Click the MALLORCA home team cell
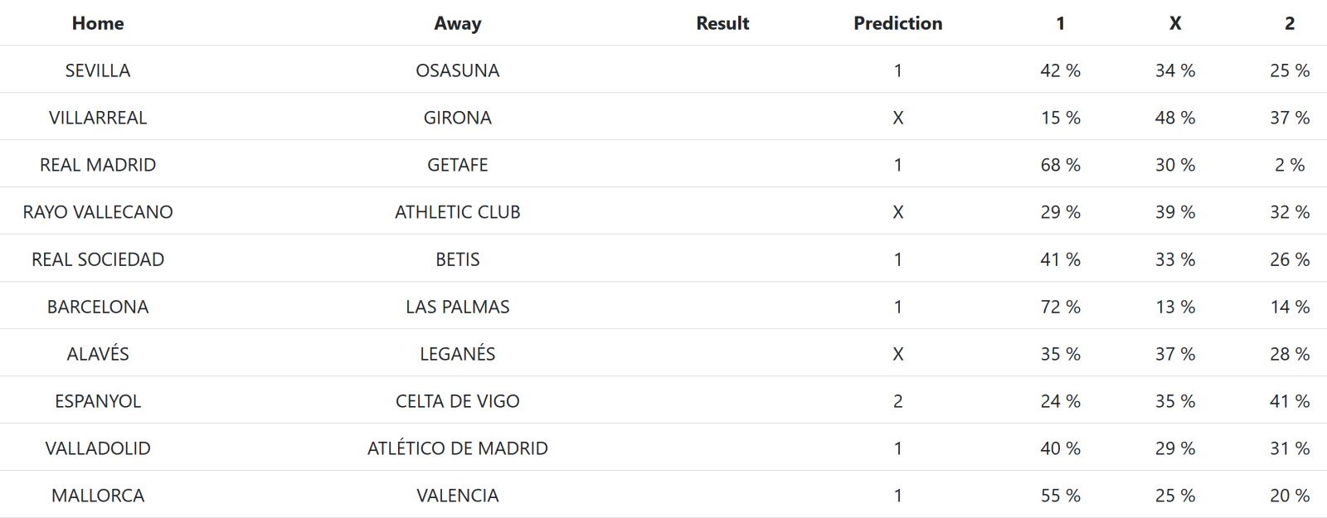1327x518 pixels. click(x=98, y=496)
